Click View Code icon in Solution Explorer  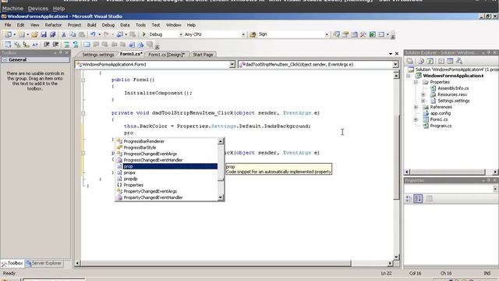click(441, 61)
